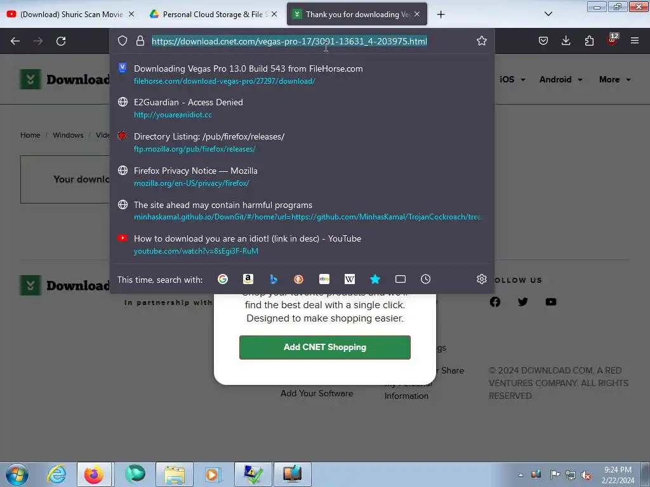
Task: Click the Add CNET Shopping button
Action: coord(324,347)
